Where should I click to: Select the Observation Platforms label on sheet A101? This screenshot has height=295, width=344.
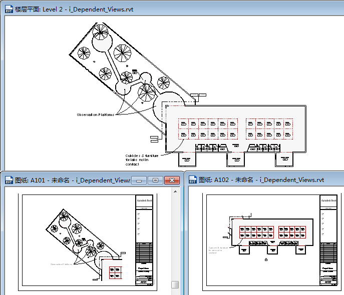pyautogui.click(x=62, y=264)
